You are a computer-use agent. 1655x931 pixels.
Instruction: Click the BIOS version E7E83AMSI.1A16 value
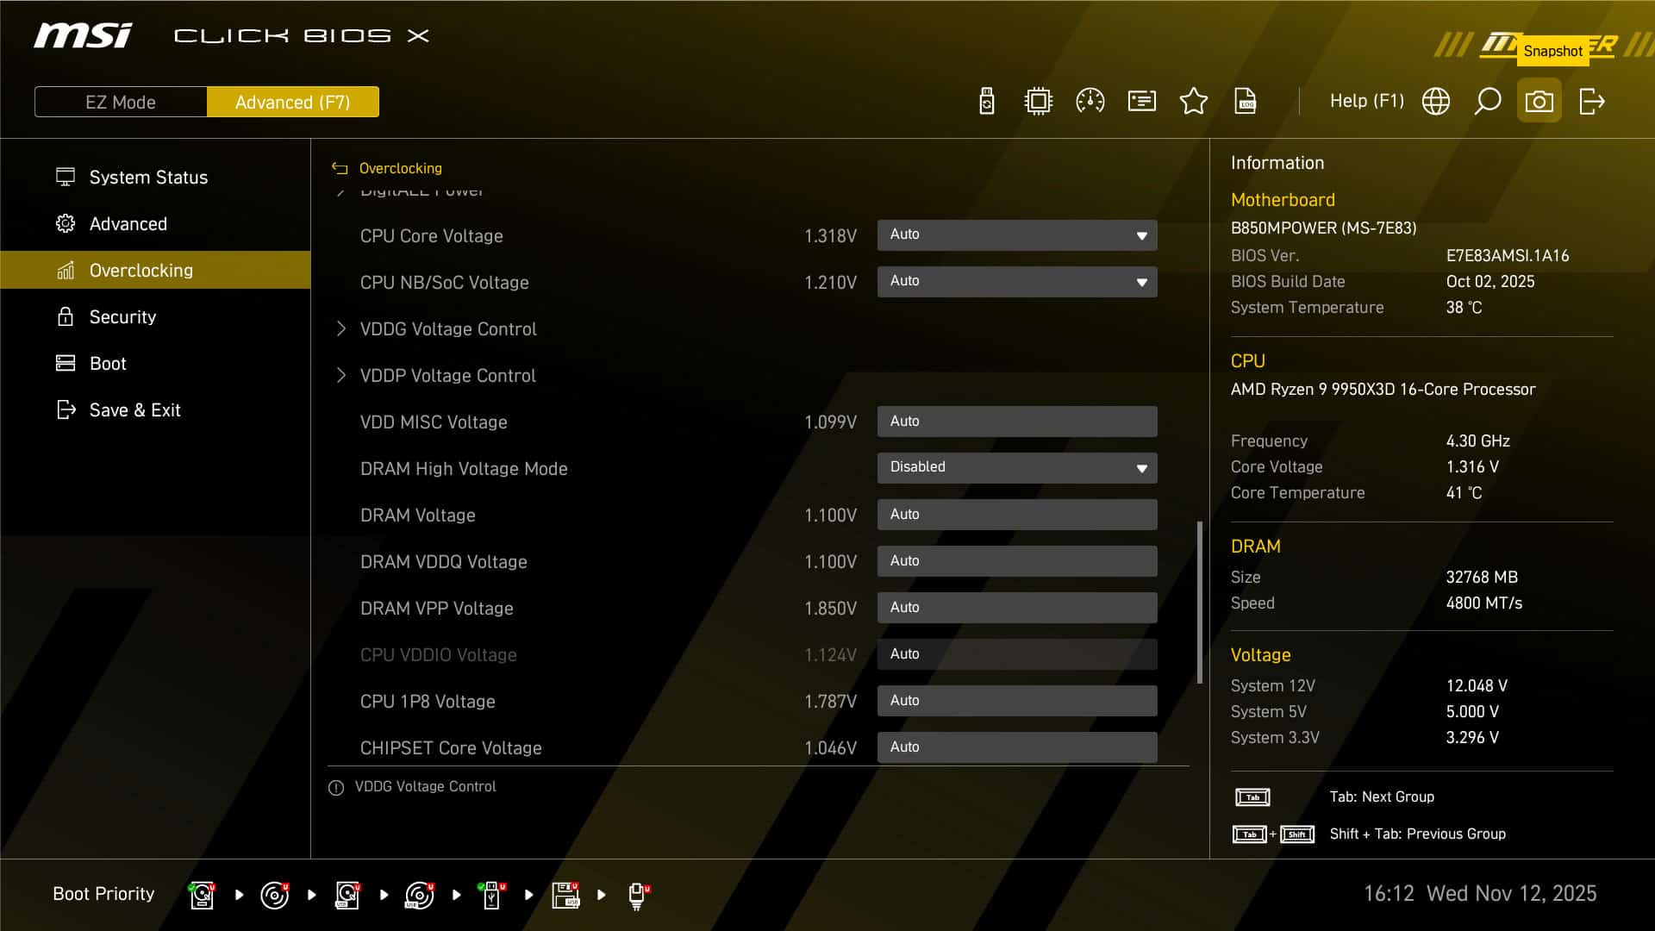coord(1508,256)
